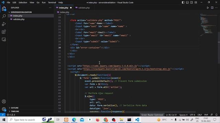Click the editor horizontal scrollbar
This screenshot has height=123, width=220.
(131, 112)
